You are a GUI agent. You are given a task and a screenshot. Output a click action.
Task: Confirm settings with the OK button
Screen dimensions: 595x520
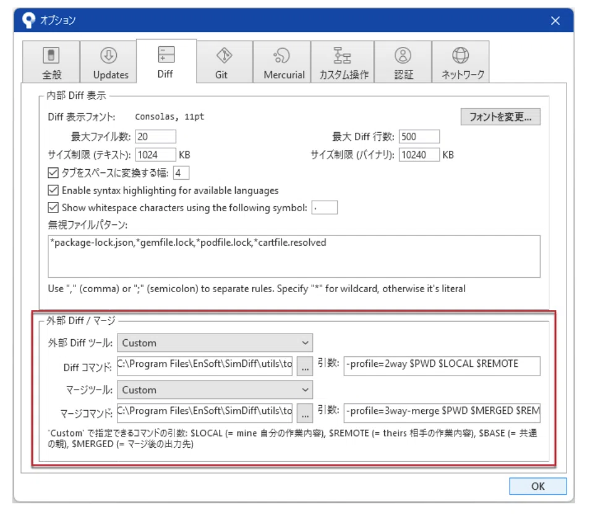[537, 486]
